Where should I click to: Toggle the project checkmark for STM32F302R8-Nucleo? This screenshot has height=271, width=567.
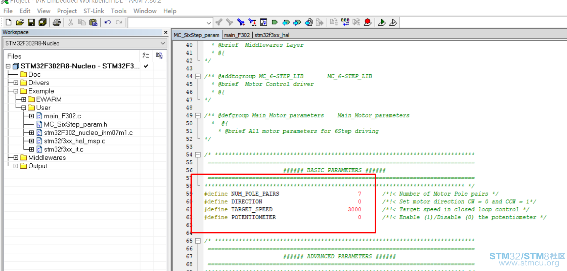click(x=146, y=66)
